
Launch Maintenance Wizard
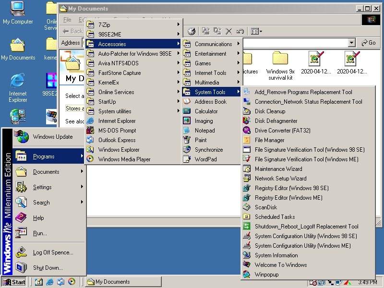pos(308,169)
